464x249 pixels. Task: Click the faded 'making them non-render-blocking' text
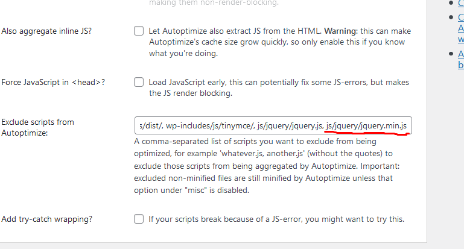(x=214, y=3)
